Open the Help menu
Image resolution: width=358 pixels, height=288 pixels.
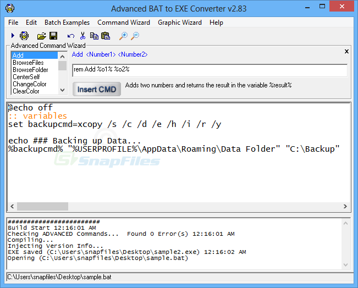click(216, 23)
